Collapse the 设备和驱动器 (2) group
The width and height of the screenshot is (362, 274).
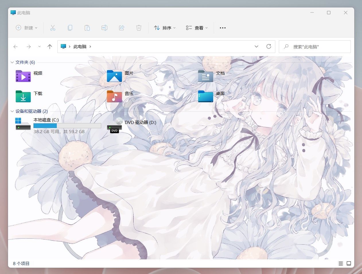pyautogui.click(x=12, y=111)
